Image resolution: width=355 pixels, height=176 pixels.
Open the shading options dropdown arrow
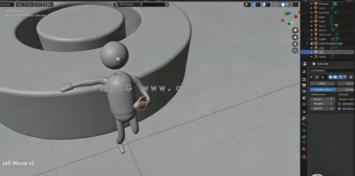296,5
